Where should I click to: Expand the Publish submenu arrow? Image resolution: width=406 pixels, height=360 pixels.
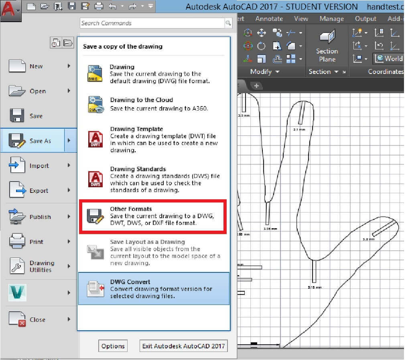tap(69, 216)
